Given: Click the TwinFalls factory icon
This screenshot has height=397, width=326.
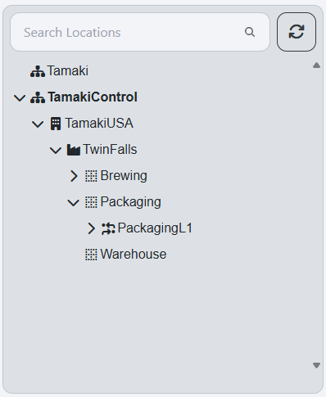Looking at the screenshot, I should (x=74, y=150).
